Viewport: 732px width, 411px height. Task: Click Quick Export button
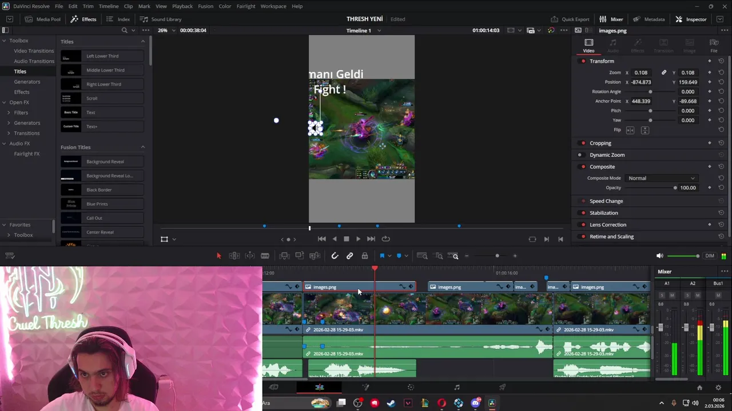click(570, 19)
